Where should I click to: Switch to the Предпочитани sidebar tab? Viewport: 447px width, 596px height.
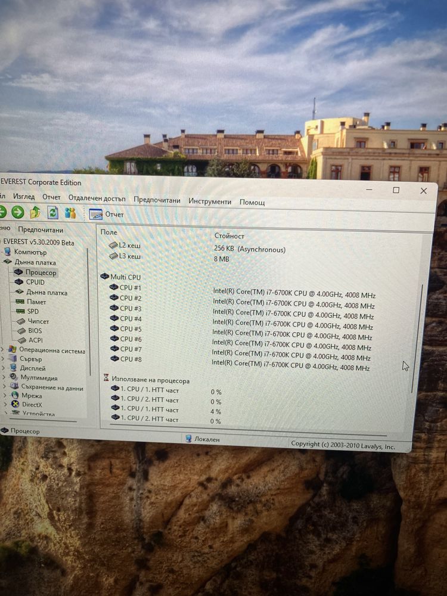41,229
